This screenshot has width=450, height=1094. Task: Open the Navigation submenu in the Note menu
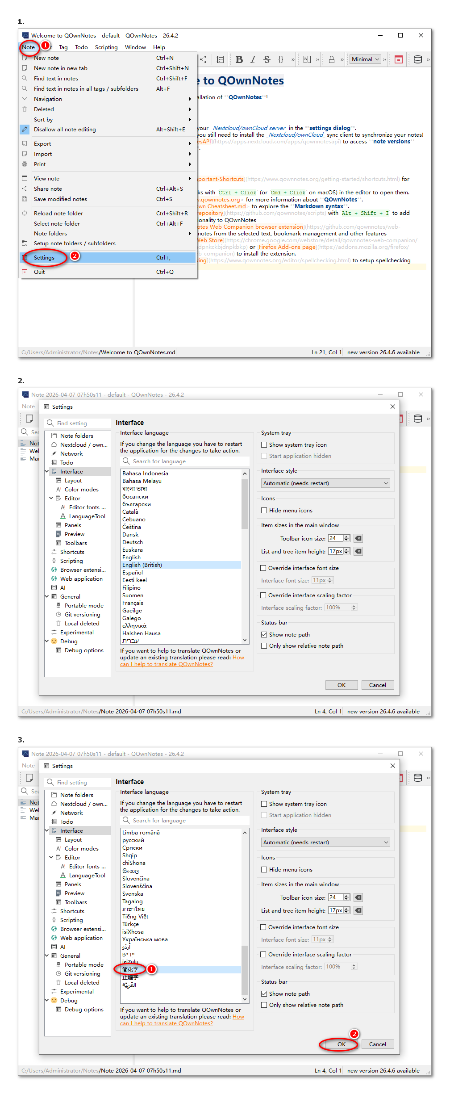pos(108,99)
